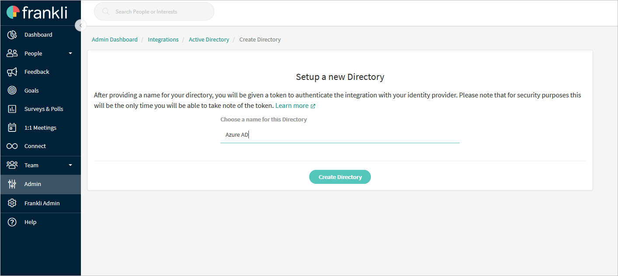The width and height of the screenshot is (618, 276).
Task: Click the Create Directory breadcrumb text
Action: (260, 39)
